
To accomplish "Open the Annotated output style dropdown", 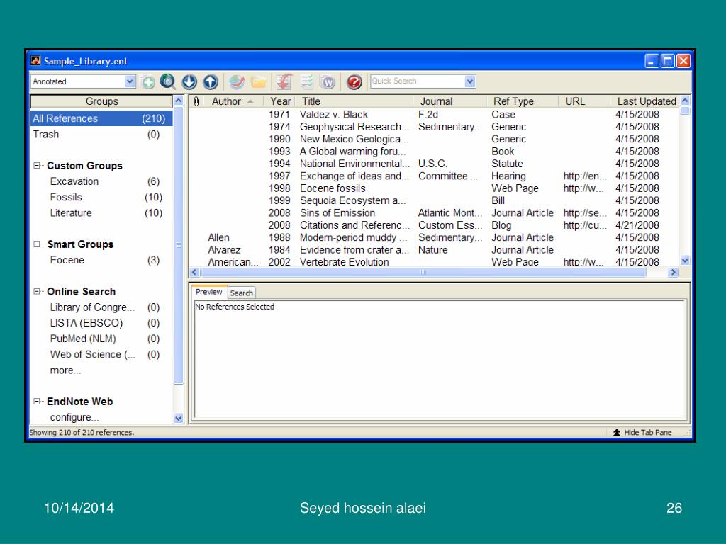I will click(130, 81).
